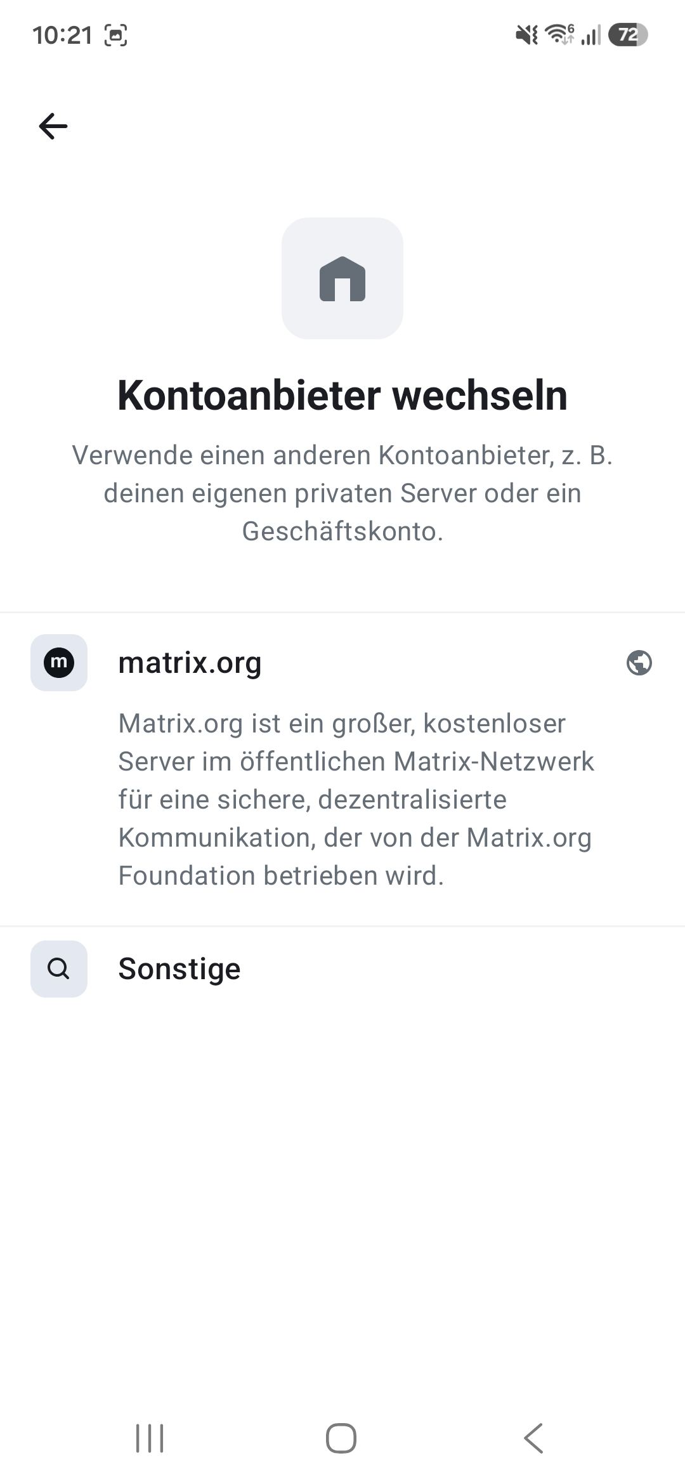Select the matrix.org provider name

pyautogui.click(x=190, y=663)
